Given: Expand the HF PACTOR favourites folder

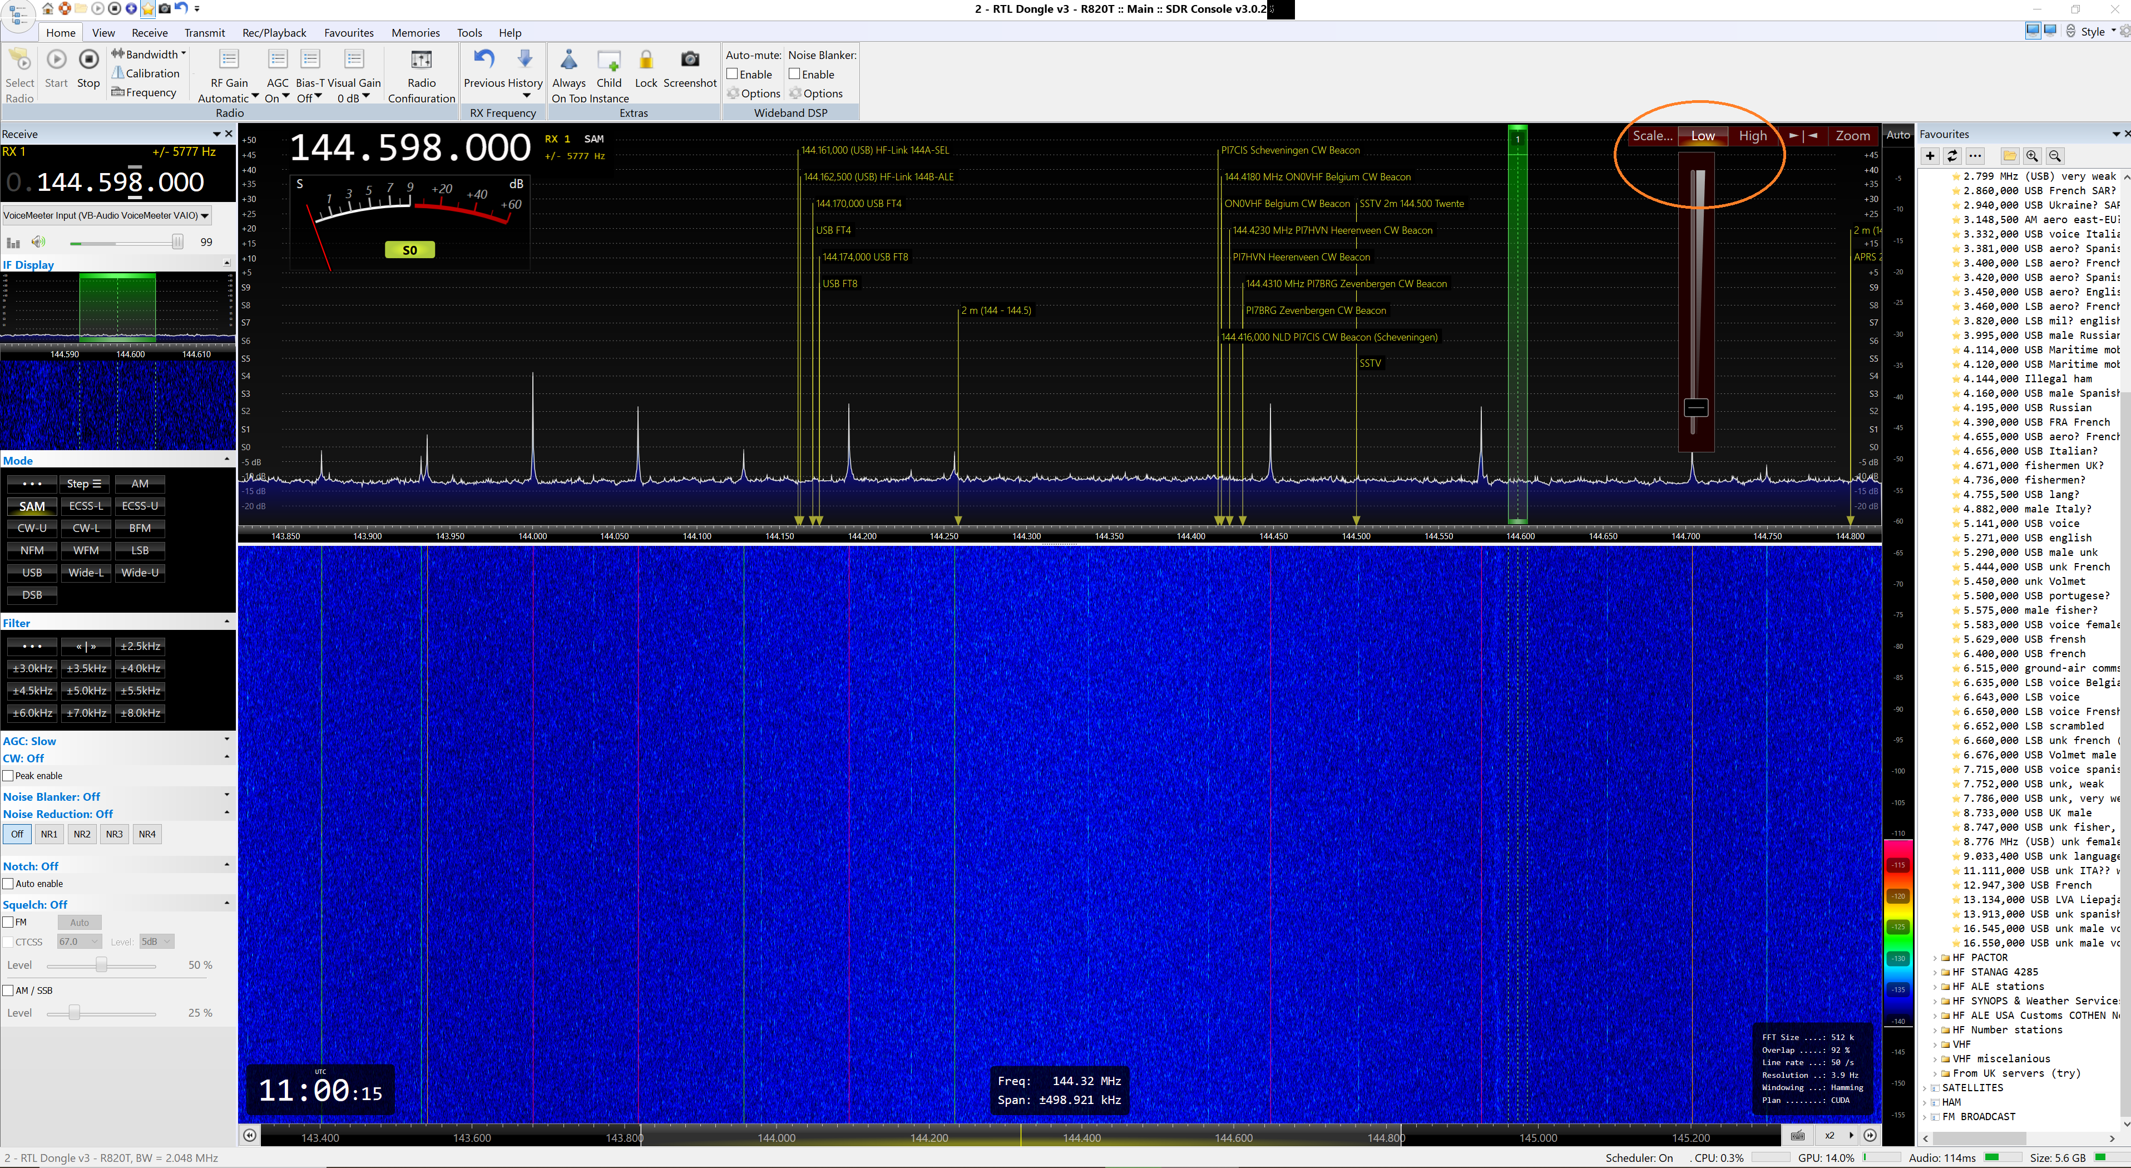Looking at the screenshot, I should point(1935,958).
